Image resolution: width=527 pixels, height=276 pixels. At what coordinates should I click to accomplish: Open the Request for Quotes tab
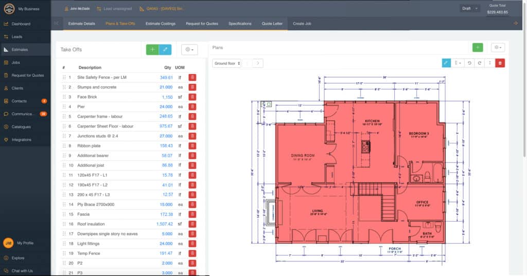[x=202, y=24]
